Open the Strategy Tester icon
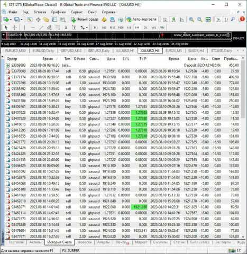The height and width of the screenshot is (254, 247). coord(63,20)
